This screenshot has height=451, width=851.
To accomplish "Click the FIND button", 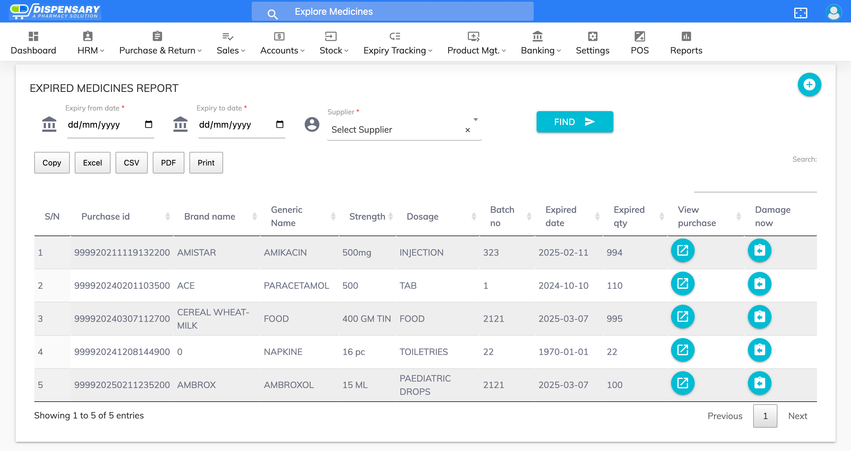I will coord(574,122).
